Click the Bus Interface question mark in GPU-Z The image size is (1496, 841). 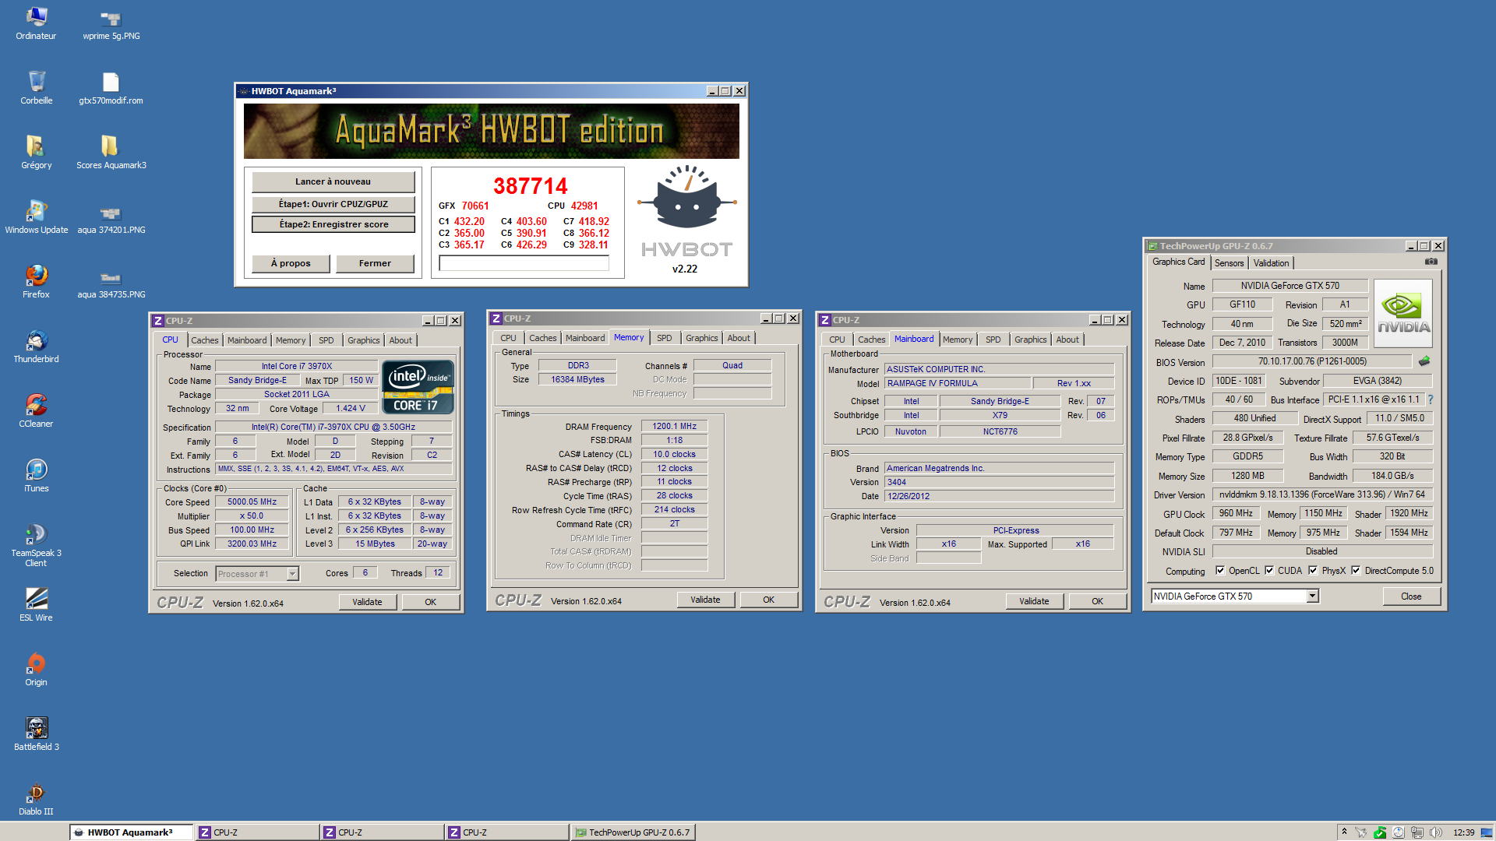1431,399
